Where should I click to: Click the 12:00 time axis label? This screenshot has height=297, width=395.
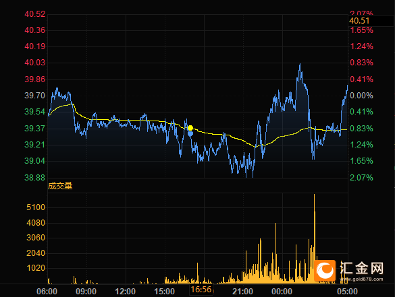click(x=125, y=292)
